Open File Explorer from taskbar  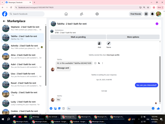pos(25,117)
